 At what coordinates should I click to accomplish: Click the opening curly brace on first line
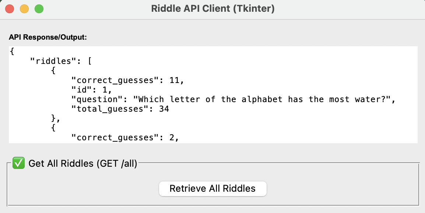click(x=12, y=51)
